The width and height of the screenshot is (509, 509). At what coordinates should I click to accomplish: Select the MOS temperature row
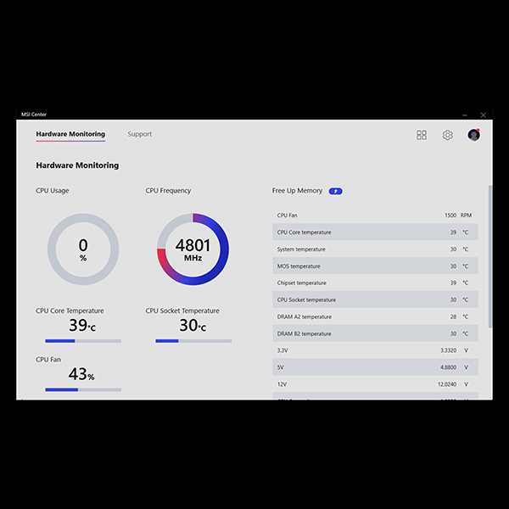(x=375, y=266)
